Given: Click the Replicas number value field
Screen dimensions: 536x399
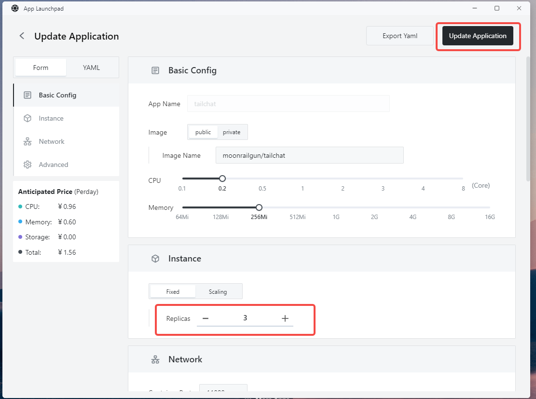Looking at the screenshot, I should (x=245, y=318).
